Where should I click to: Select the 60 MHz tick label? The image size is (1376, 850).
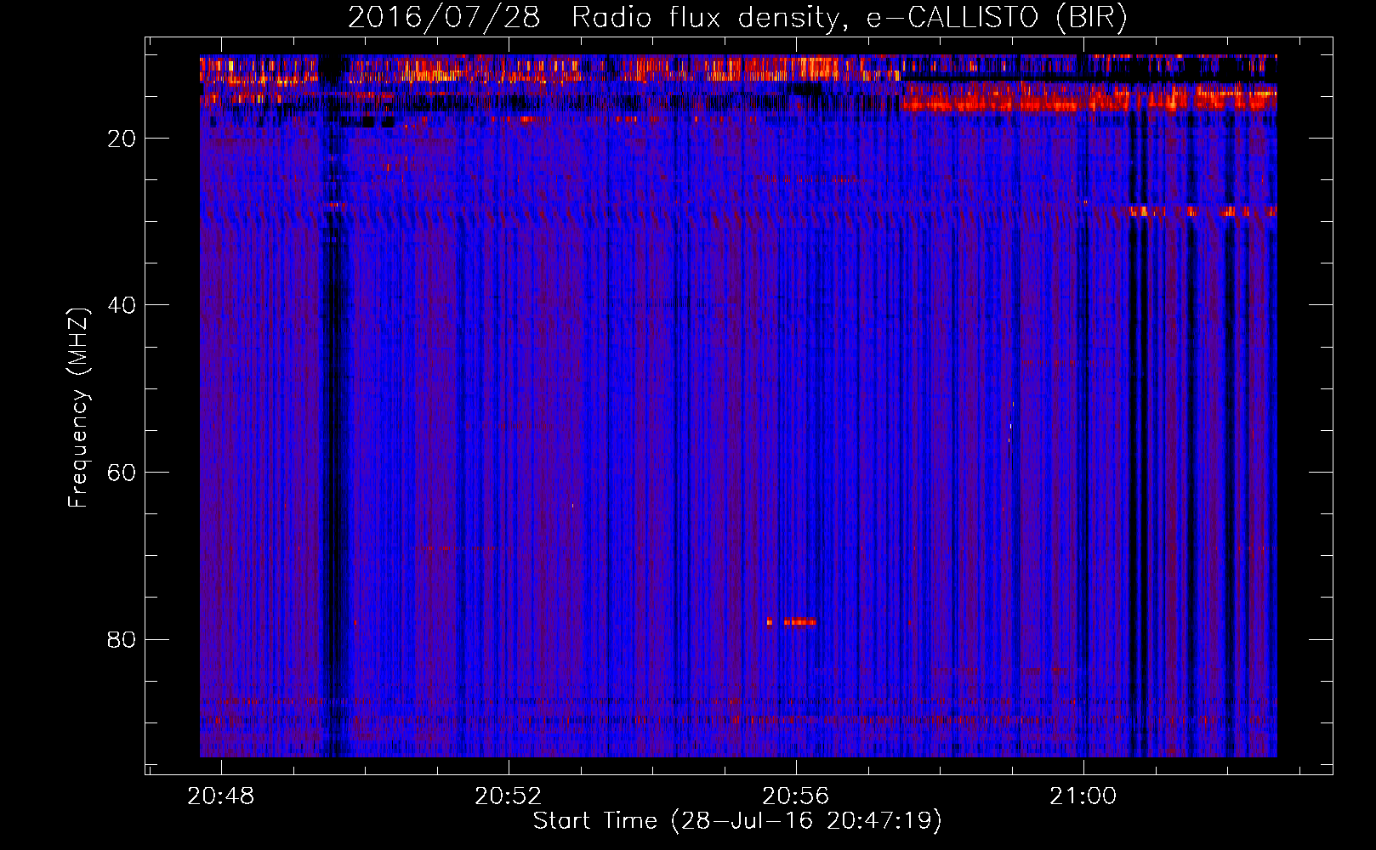pos(122,473)
